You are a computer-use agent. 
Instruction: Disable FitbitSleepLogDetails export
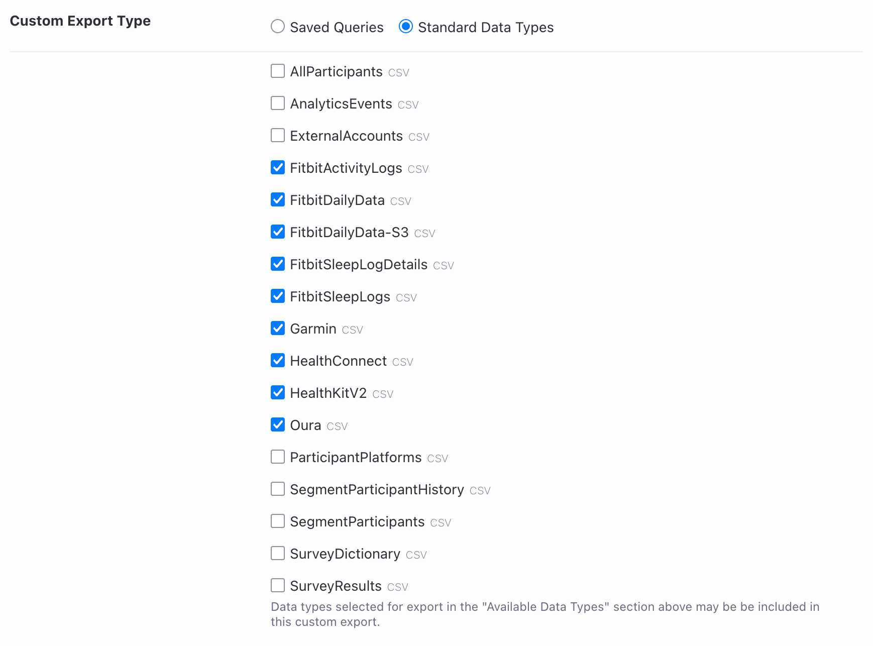click(278, 264)
